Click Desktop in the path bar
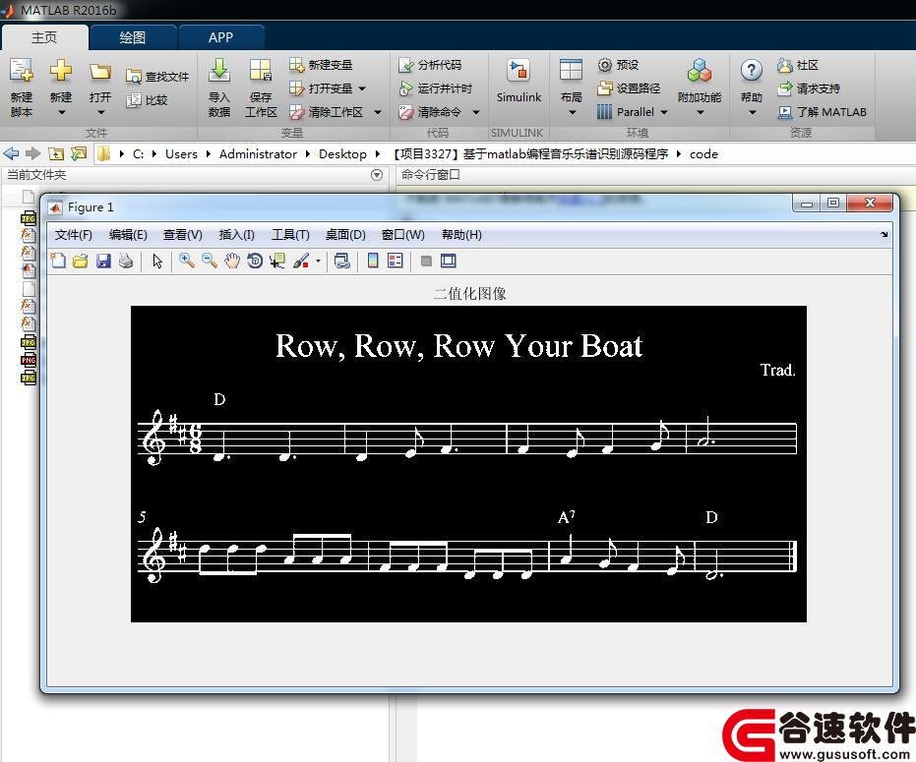The height and width of the screenshot is (762, 916). [x=342, y=154]
